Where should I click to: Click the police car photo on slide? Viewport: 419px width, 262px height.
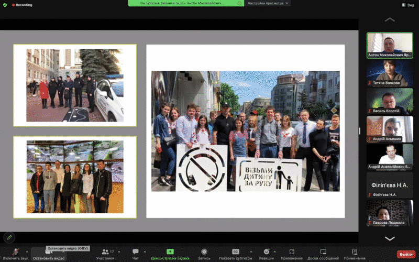coord(75,85)
